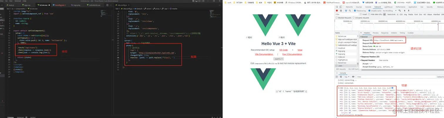The width and height of the screenshot is (444, 118).
Task: Import HAR file with upload arrow
Action: tap(405, 11)
